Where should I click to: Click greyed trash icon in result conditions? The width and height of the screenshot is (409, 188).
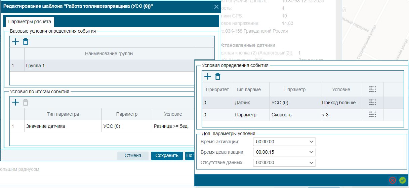click(26, 103)
